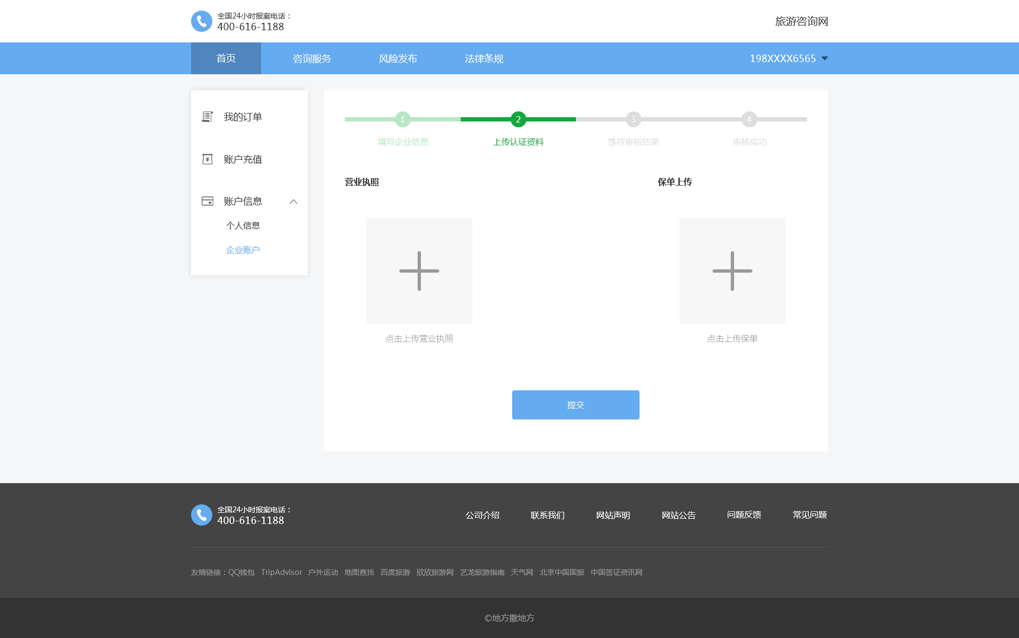Collapse the 账户信息 section chevron
The width and height of the screenshot is (1019, 638).
click(293, 202)
